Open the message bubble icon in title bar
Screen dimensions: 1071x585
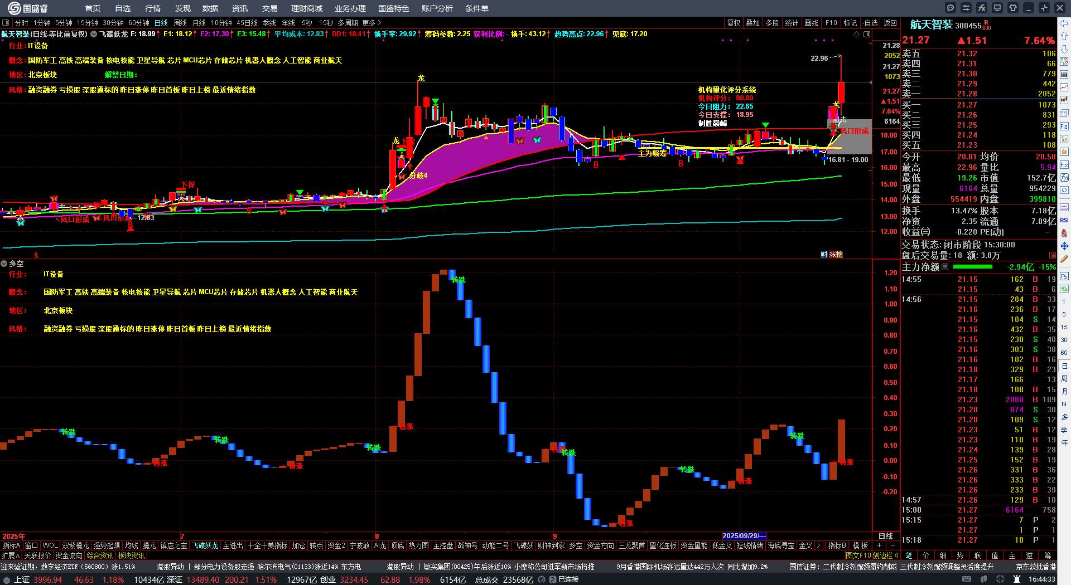pyautogui.click(x=951, y=8)
